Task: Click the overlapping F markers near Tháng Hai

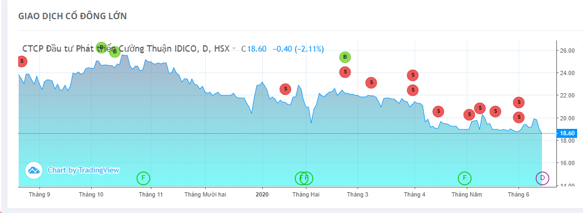Action: pyautogui.click(x=304, y=178)
